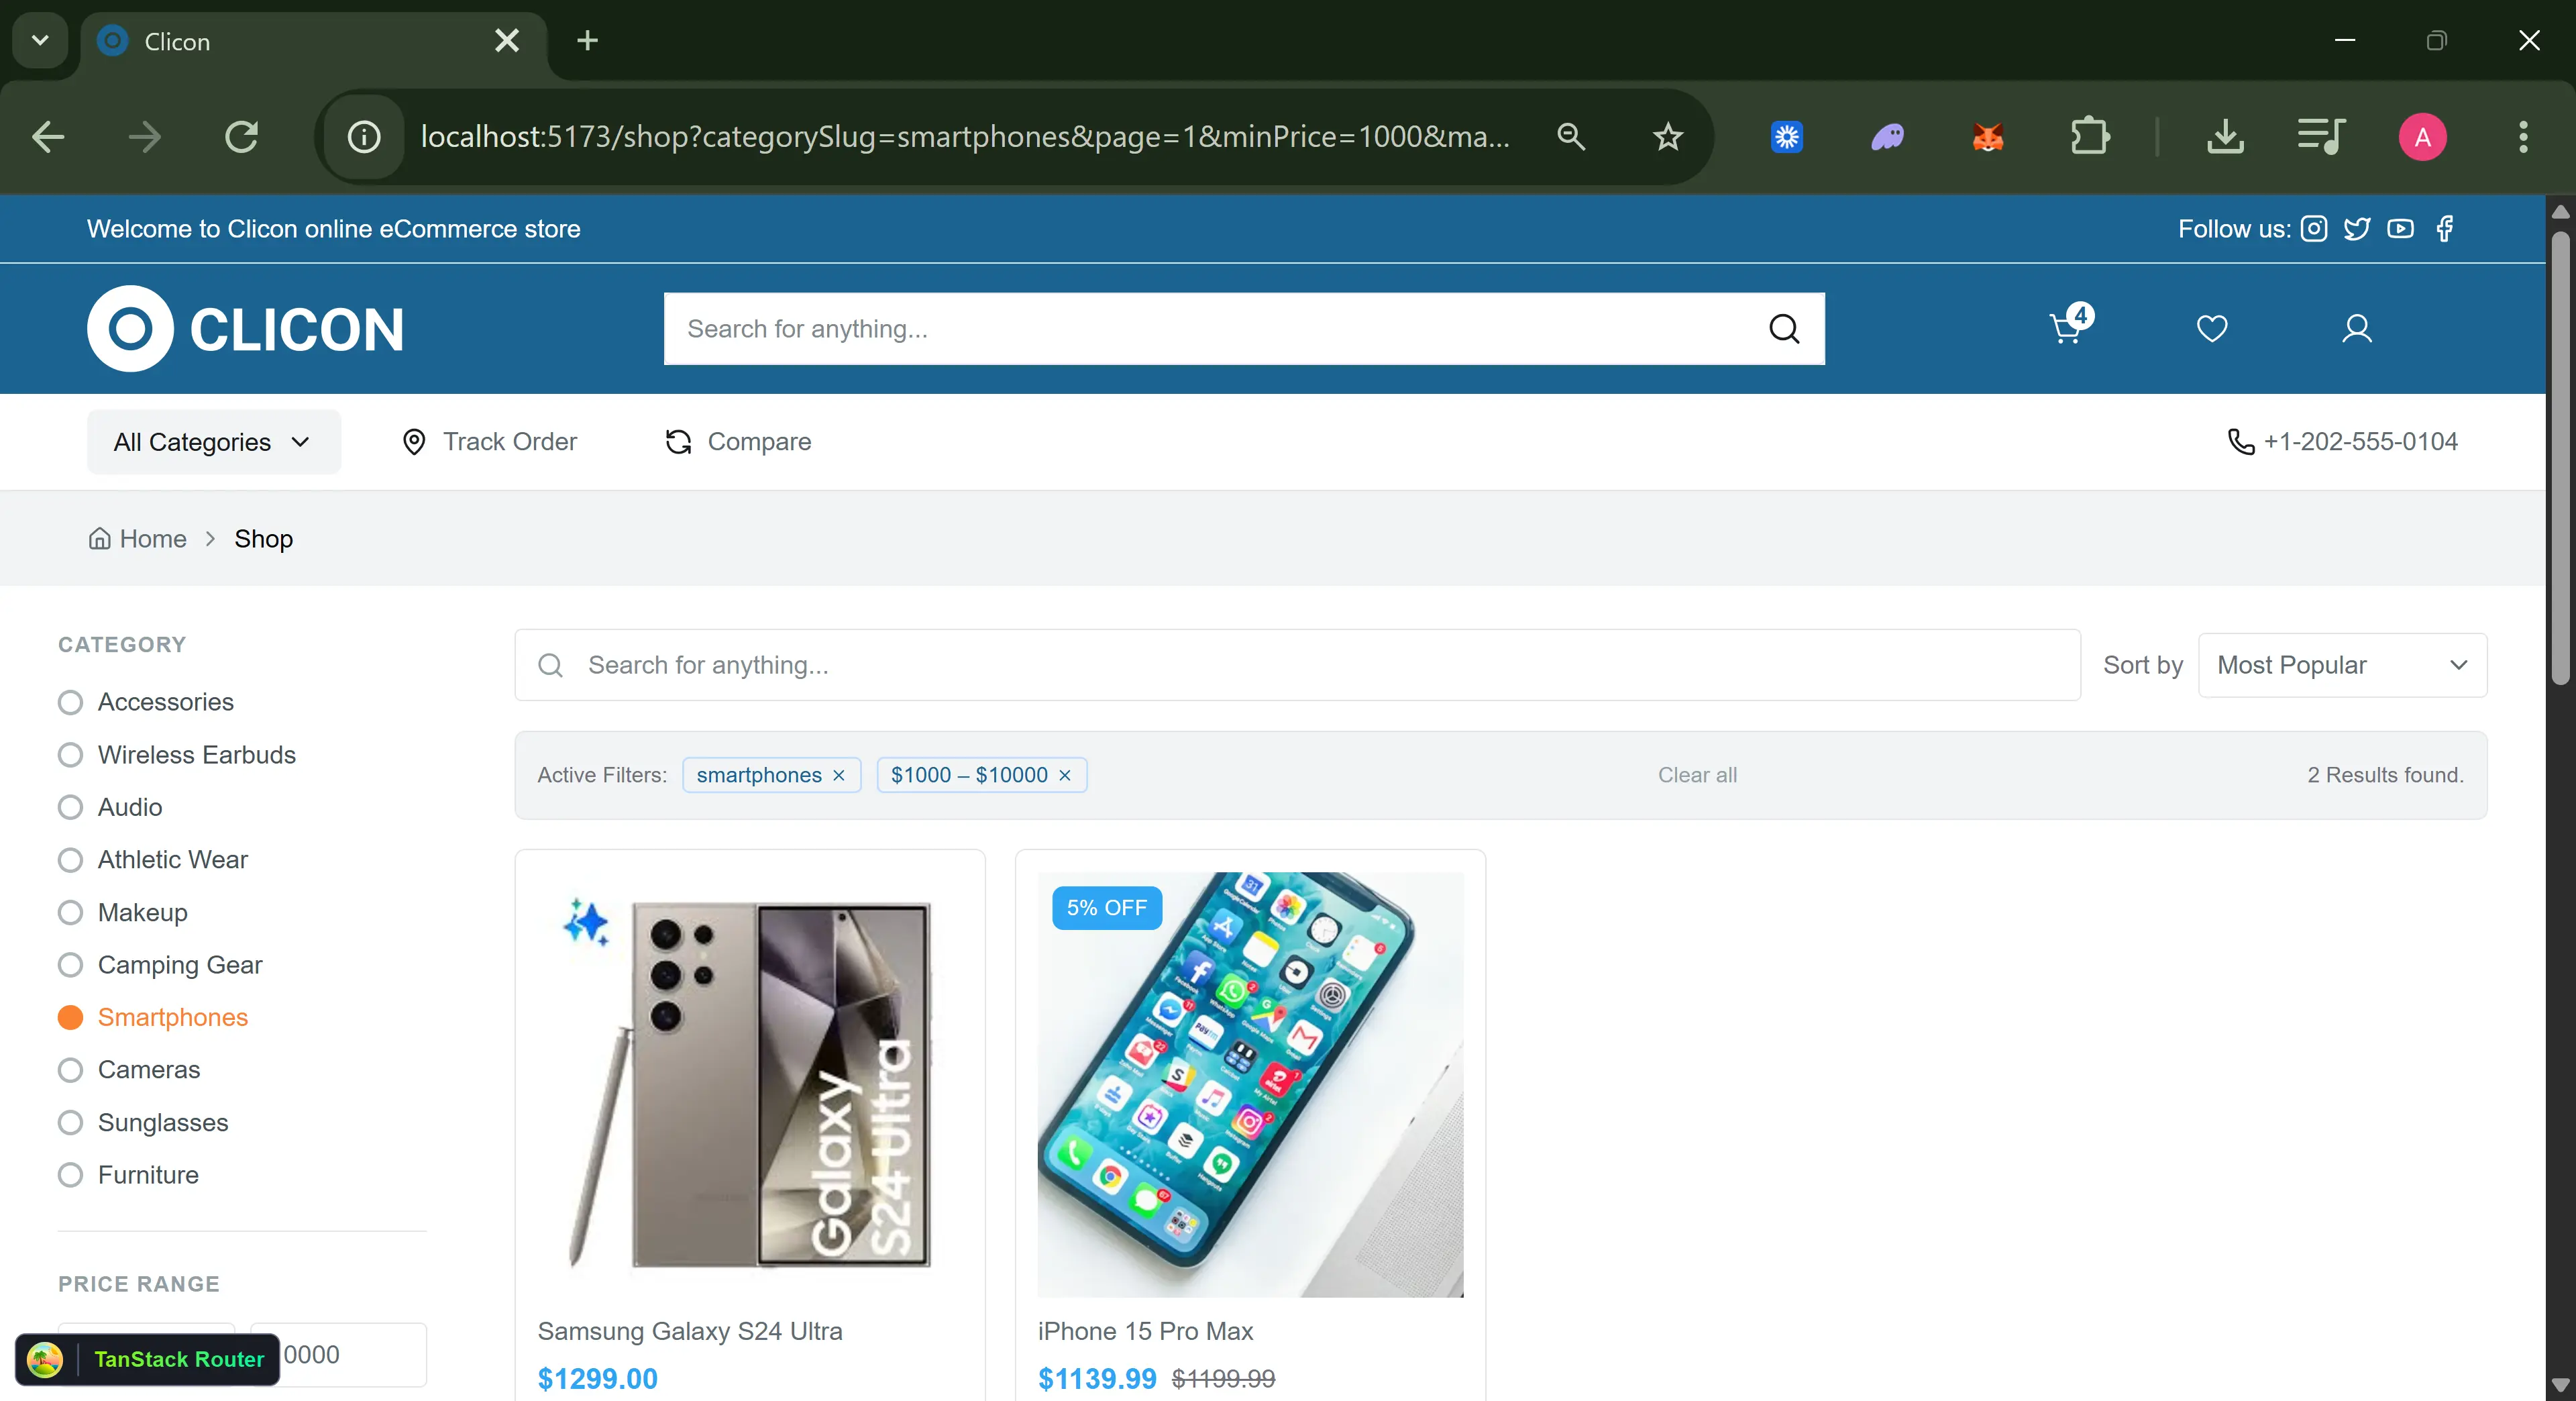Call the phone number +1-202-555-0104
2576x1401 pixels.
[x=2342, y=442]
